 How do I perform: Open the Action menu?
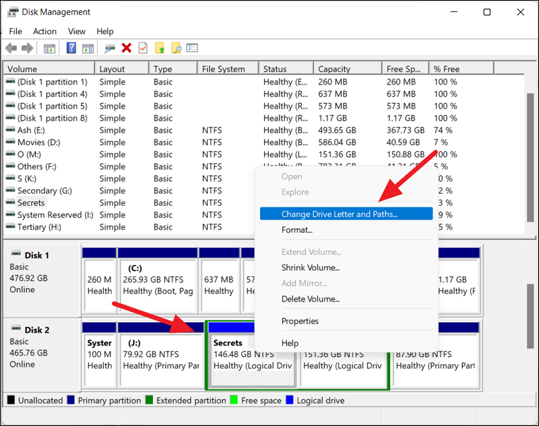coord(45,31)
